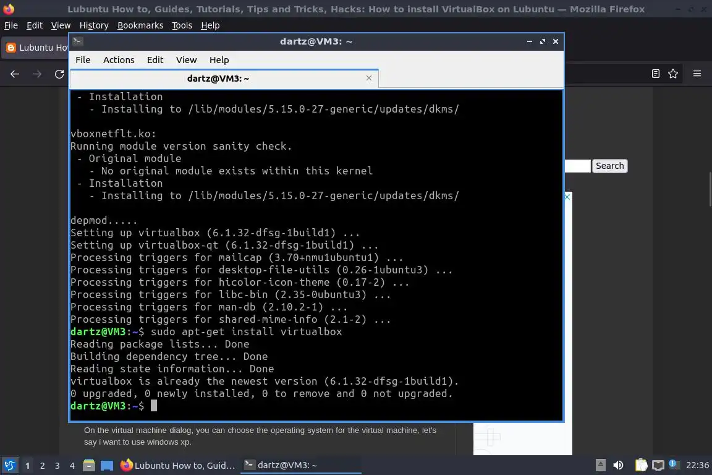Switch to workspace 2
The width and height of the screenshot is (712, 475).
coord(42,466)
